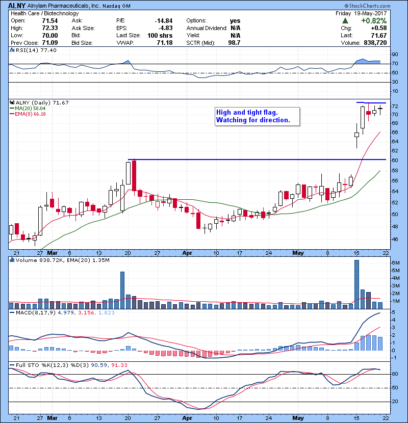Click the RSI(14) panel chart icon
This screenshot has width=408, height=423.
pos(12,50)
